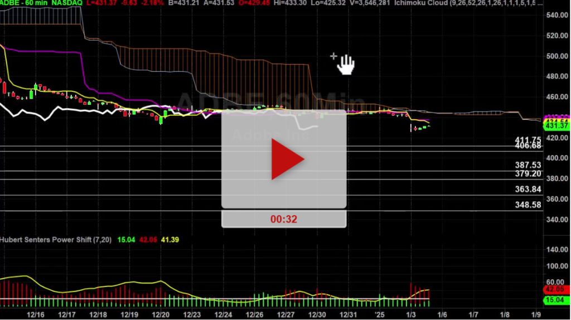Click the 411.75 horizontal price level label

(528, 140)
